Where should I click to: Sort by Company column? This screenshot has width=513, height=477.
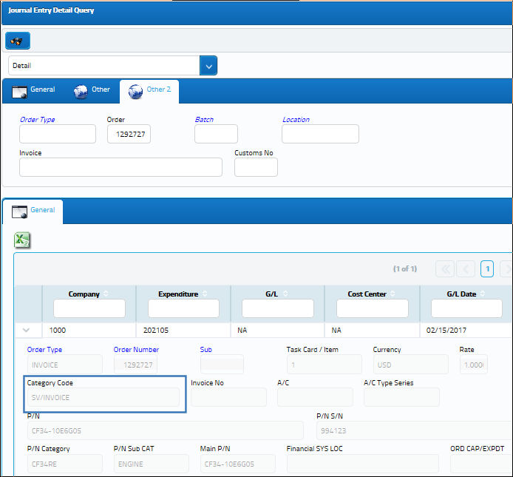(x=106, y=294)
